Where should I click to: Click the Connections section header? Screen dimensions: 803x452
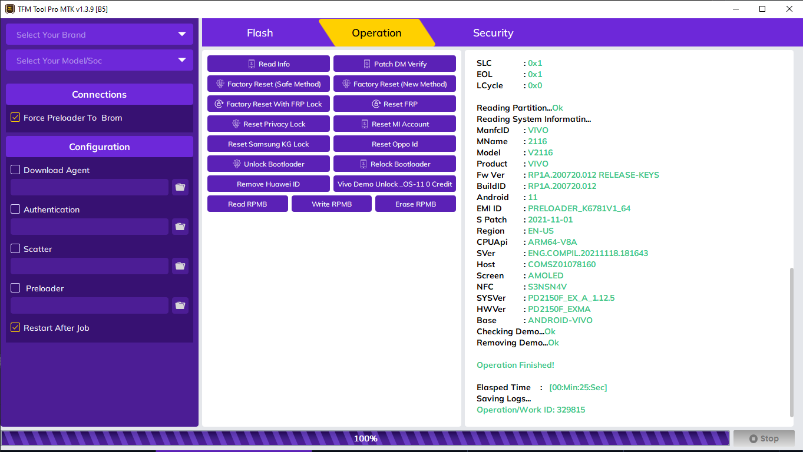coord(100,94)
